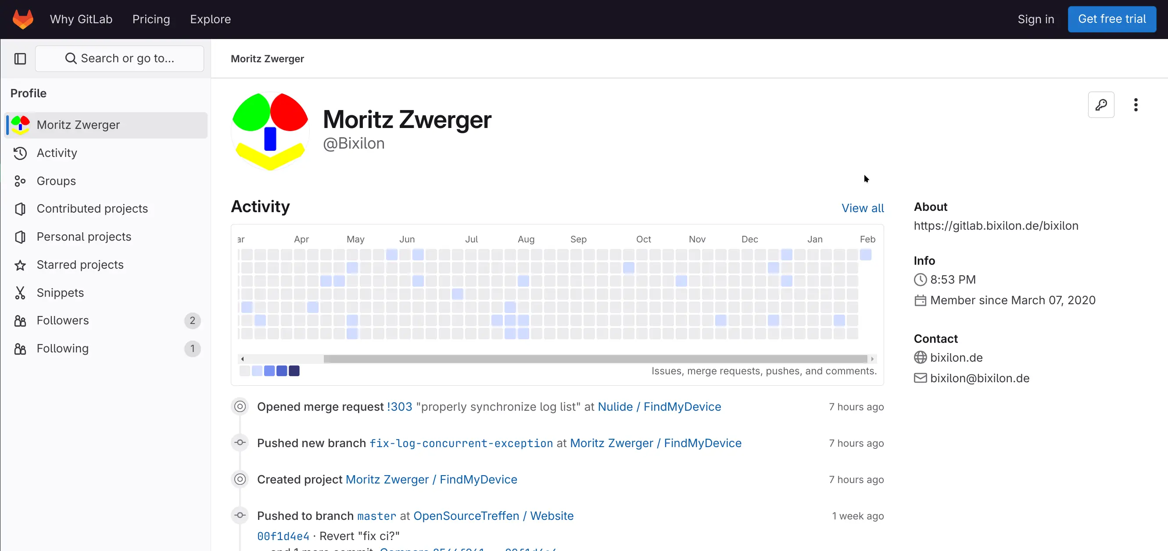The width and height of the screenshot is (1168, 551).
Task: Click the envelope icon by email address
Action: coord(920,378)
